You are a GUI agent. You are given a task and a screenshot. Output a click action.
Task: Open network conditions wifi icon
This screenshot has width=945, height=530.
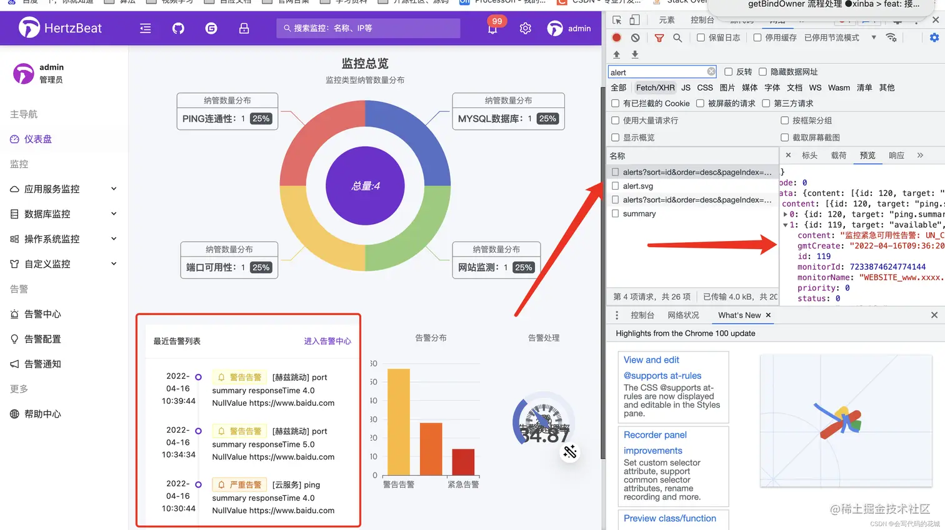891,37
